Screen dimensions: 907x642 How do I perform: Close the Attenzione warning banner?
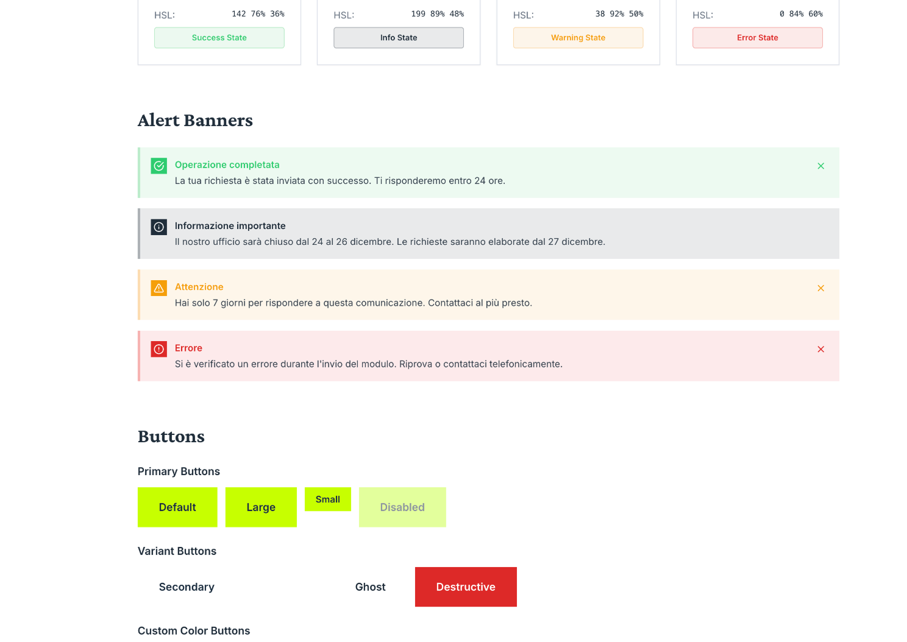pos(820,288)
